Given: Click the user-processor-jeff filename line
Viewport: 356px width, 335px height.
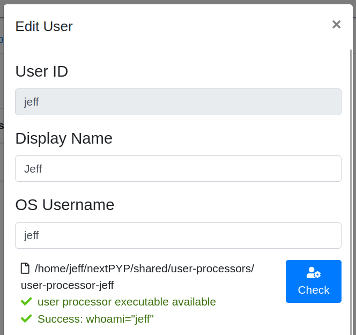Looking at the screenshot, I should click(67, 285).
